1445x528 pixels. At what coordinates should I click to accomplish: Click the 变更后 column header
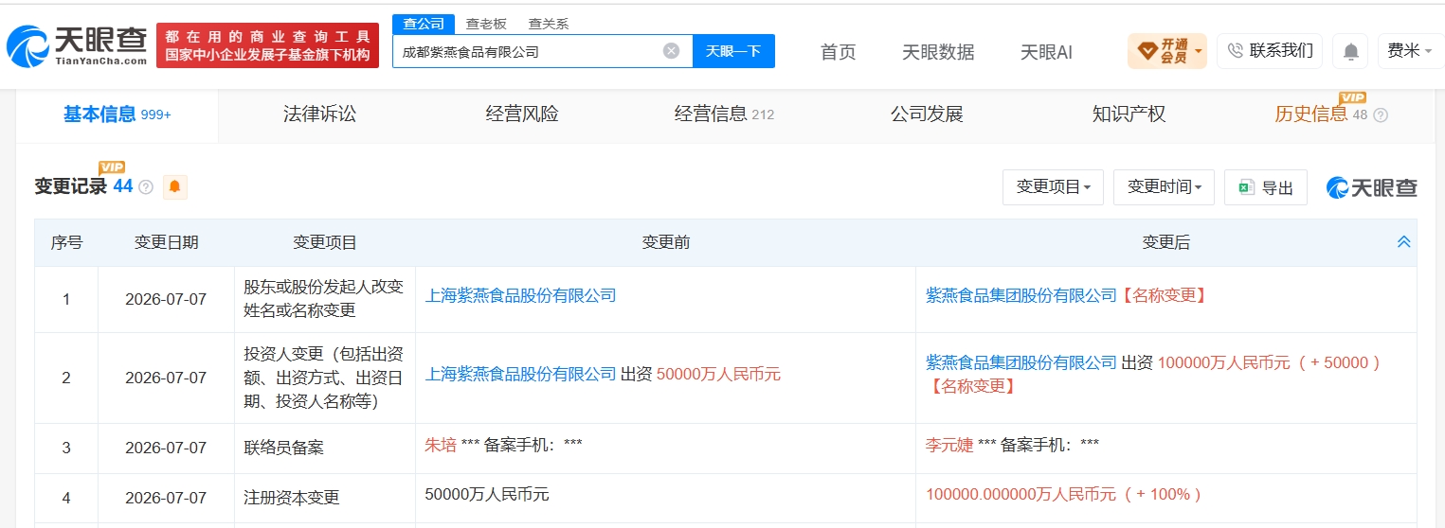pyautogui.click(x=1165, y=242)
